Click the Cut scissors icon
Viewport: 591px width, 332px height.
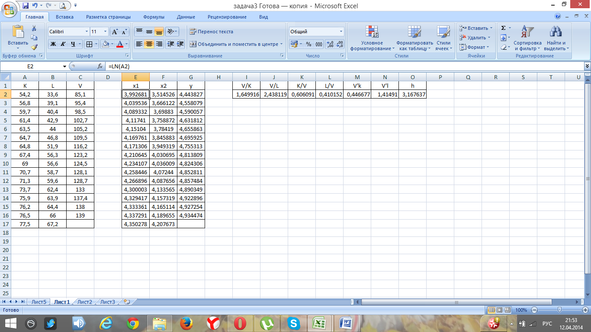34,28
